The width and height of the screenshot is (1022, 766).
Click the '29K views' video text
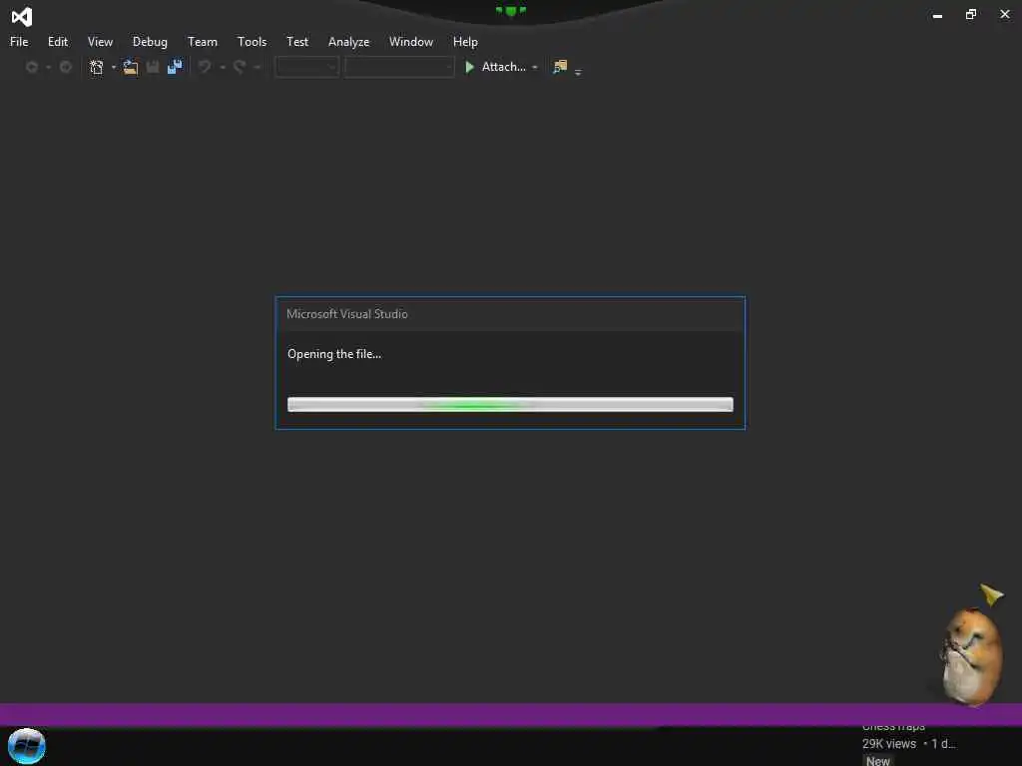[889, 744]
